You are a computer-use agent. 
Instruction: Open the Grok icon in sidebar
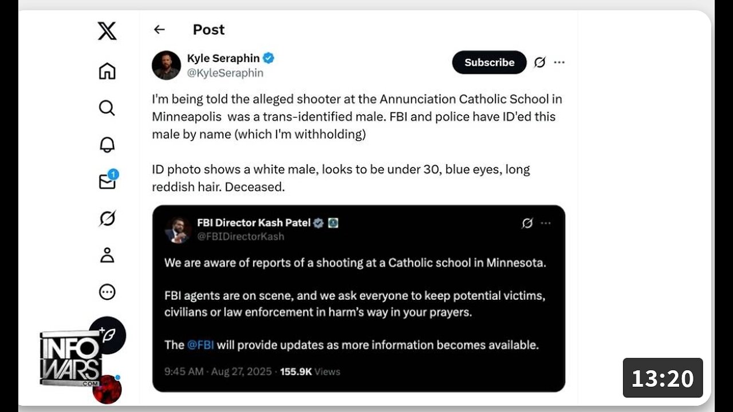point(107,219)
